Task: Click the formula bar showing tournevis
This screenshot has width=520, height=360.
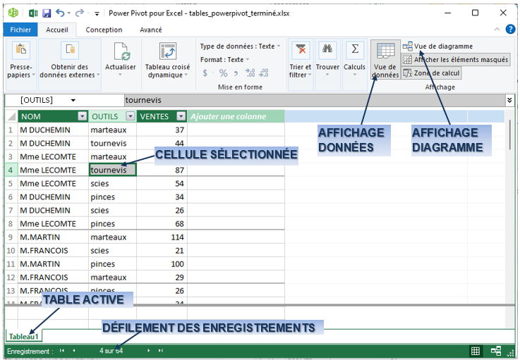Action: [315, 100]
